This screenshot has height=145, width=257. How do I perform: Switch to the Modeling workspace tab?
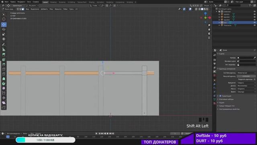pyautogui.click(x=53, y=2)
